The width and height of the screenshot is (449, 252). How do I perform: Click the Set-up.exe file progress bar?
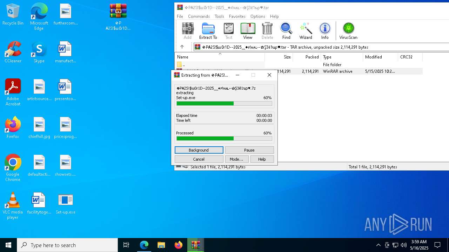pyautogui.click(x=224, y=104)
